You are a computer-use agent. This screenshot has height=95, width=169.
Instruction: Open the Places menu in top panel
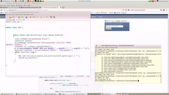tap(12, 1)
